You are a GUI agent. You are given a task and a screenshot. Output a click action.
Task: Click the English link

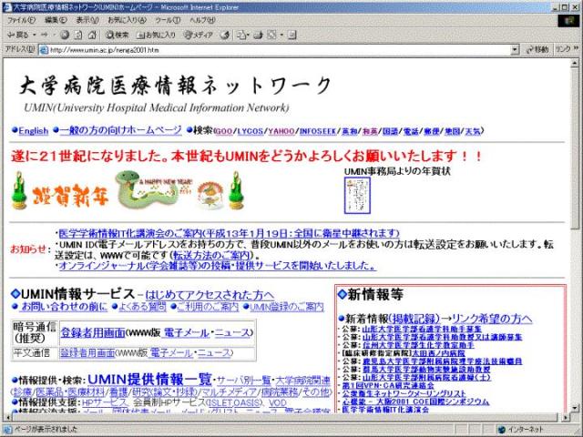[33, 131]
